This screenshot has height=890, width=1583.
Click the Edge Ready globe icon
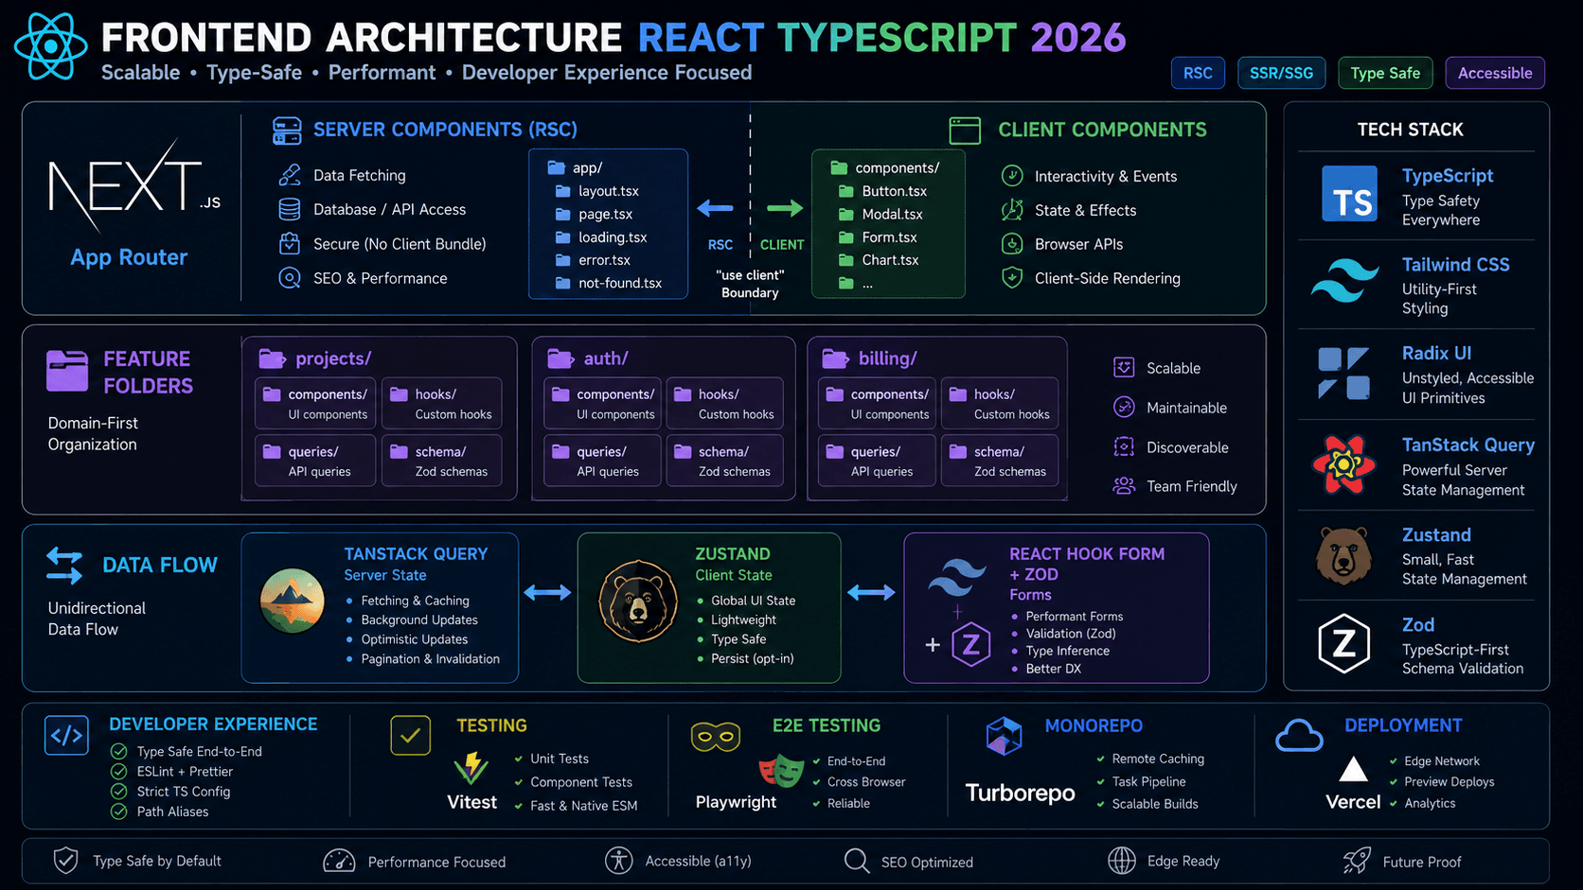click(x=1122, y=861)
